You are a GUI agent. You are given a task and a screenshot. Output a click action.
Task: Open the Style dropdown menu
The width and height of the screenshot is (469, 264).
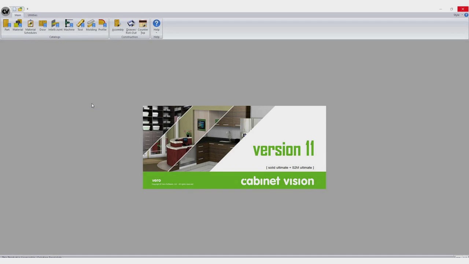click(458, 15)
